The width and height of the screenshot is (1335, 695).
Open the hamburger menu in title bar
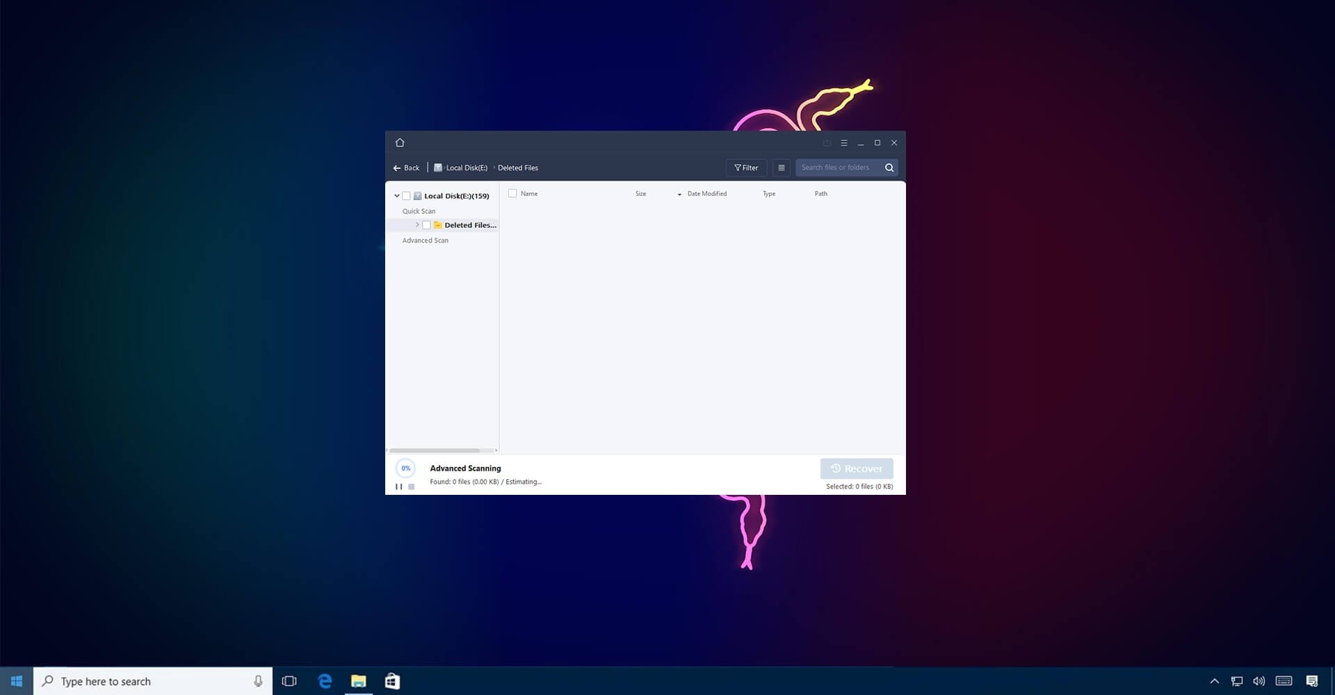point(844,142)
